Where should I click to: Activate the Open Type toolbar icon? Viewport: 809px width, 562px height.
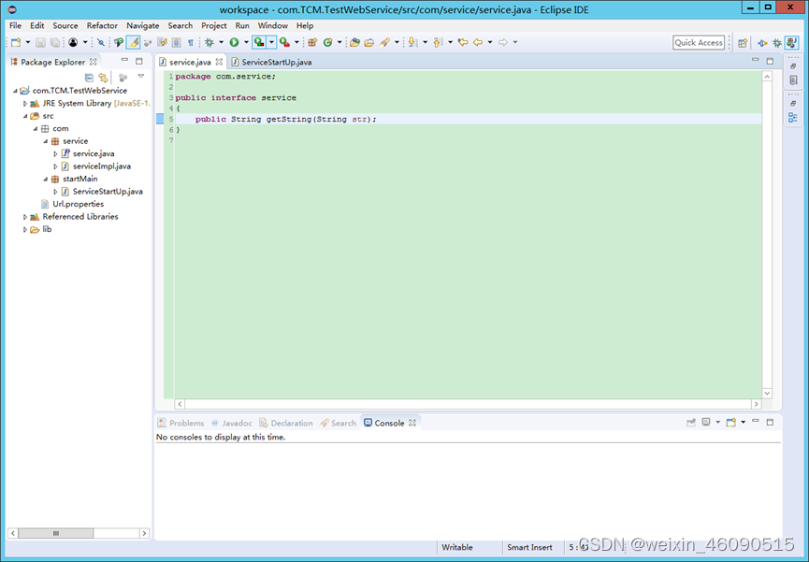(354, 42)
